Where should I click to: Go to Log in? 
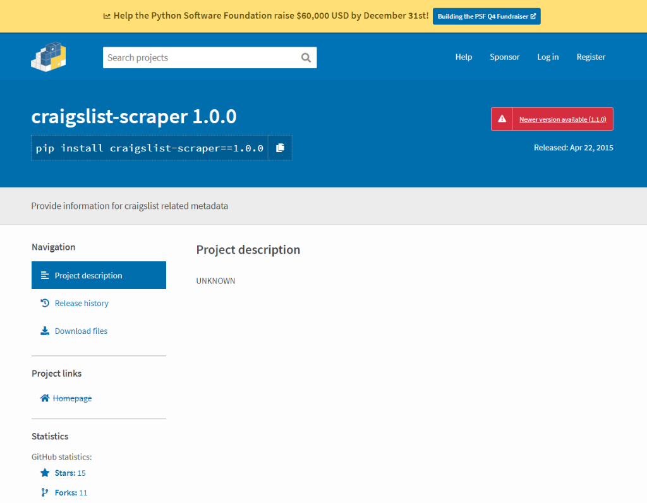(548, 57)
